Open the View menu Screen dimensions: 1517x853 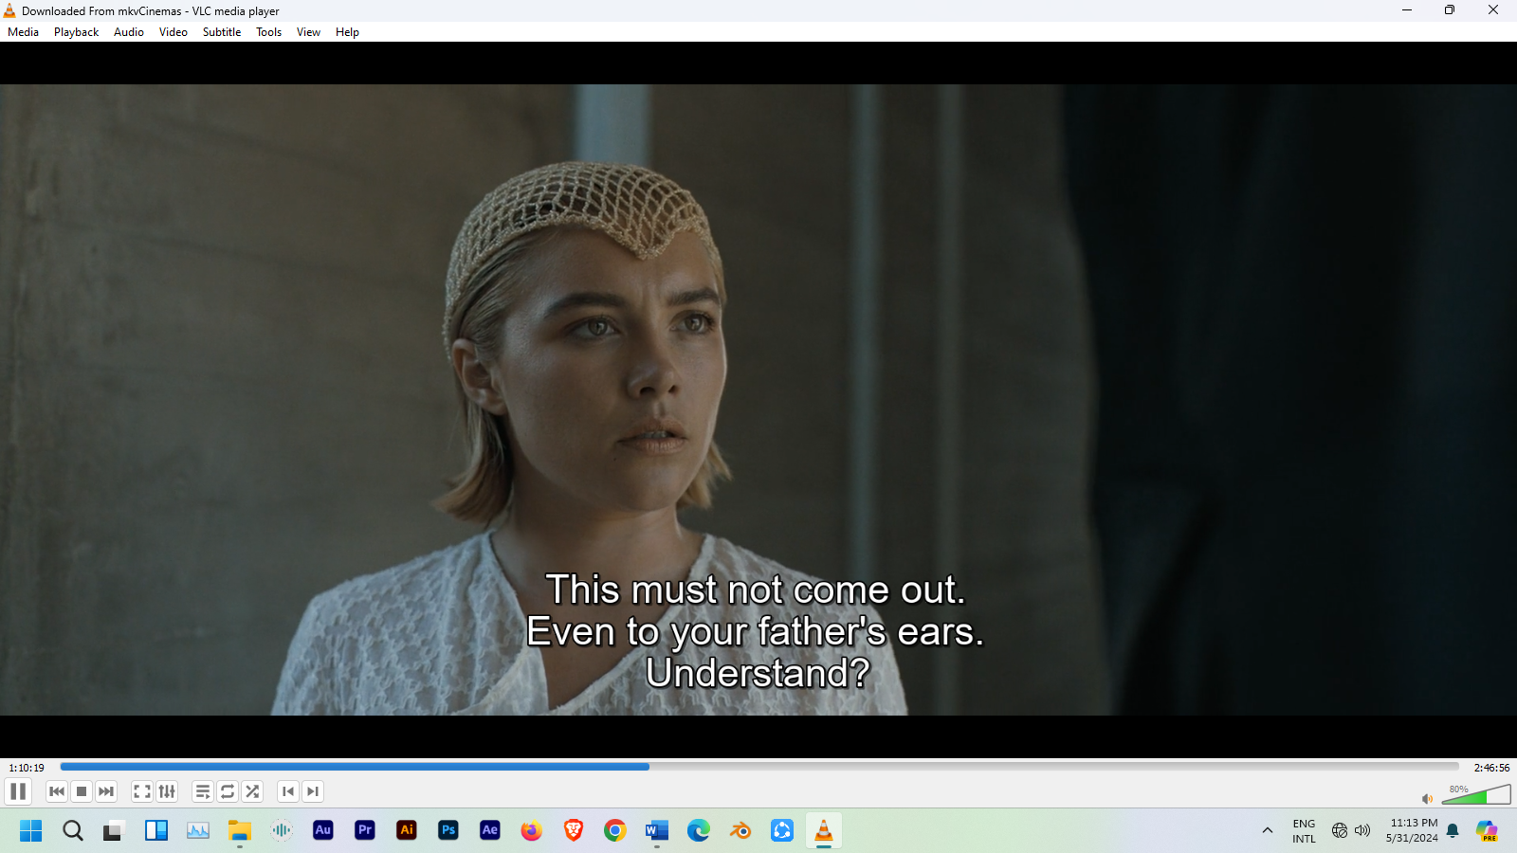click(x=308, y=32)
